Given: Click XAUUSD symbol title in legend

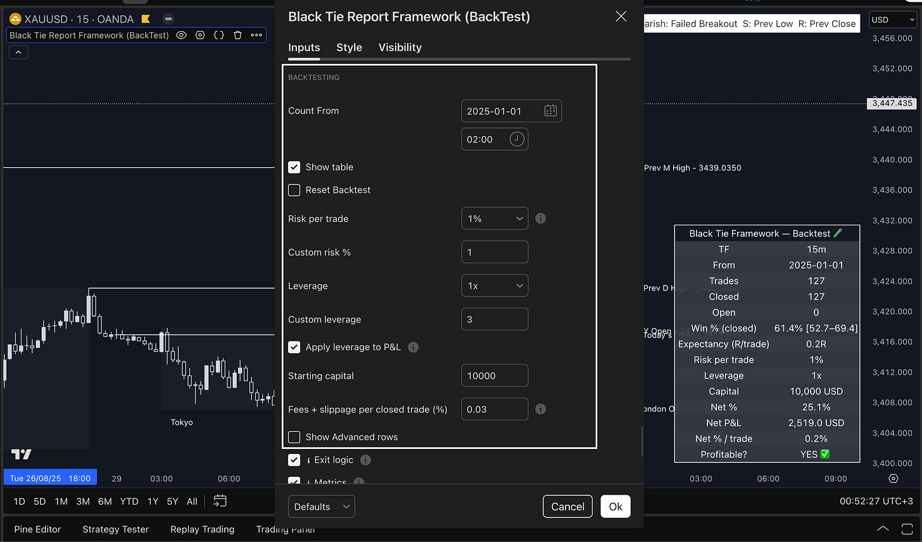Looking at the screenshot, I should [79, 19].
